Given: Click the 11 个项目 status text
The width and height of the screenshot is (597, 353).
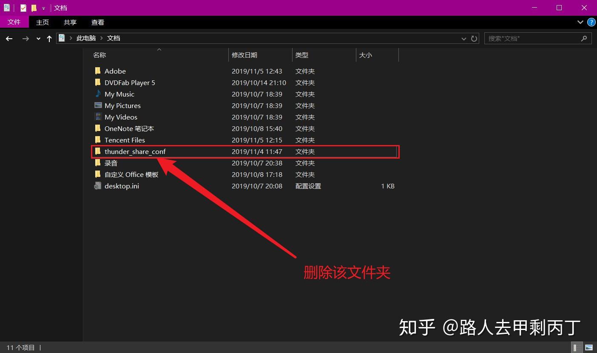Looking at the screenshot, I should (x=20, y=347).
